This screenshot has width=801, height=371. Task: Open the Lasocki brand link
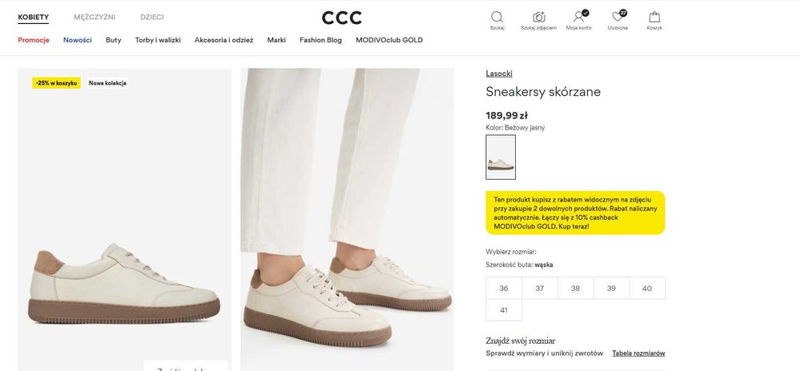pyautogui.click(x=499, y=74)
